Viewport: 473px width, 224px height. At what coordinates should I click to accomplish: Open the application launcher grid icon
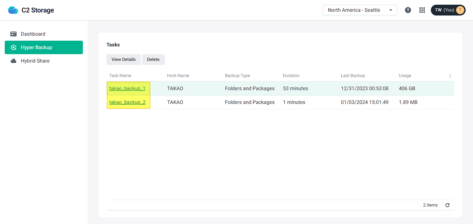[422, 10]
